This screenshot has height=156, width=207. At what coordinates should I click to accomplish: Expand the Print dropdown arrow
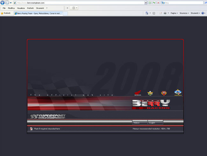[168, 13]
